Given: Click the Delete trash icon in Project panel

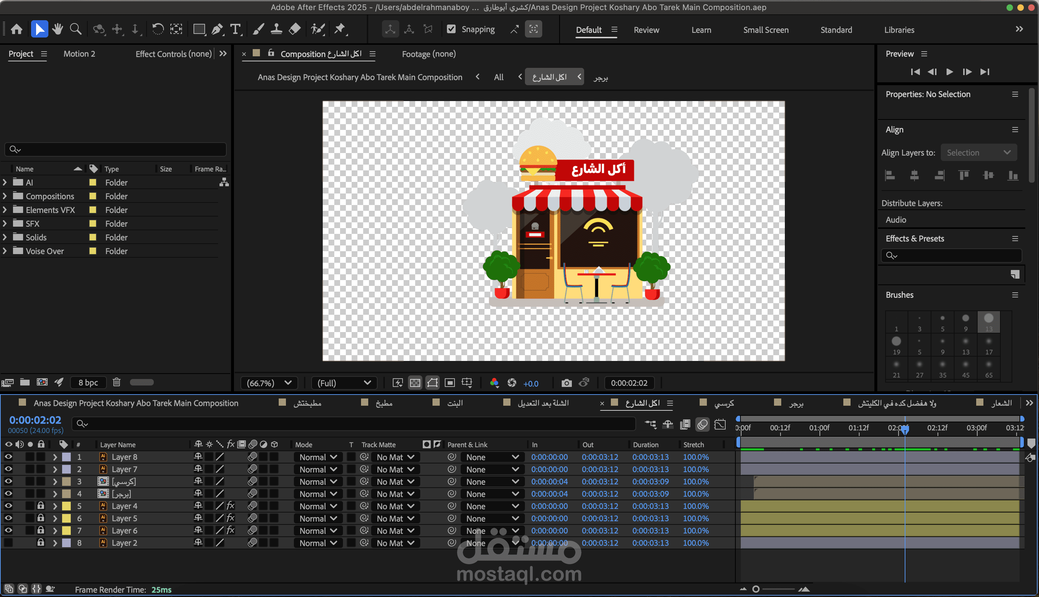Looking at the screenshot, I should [x=117, y=382].
